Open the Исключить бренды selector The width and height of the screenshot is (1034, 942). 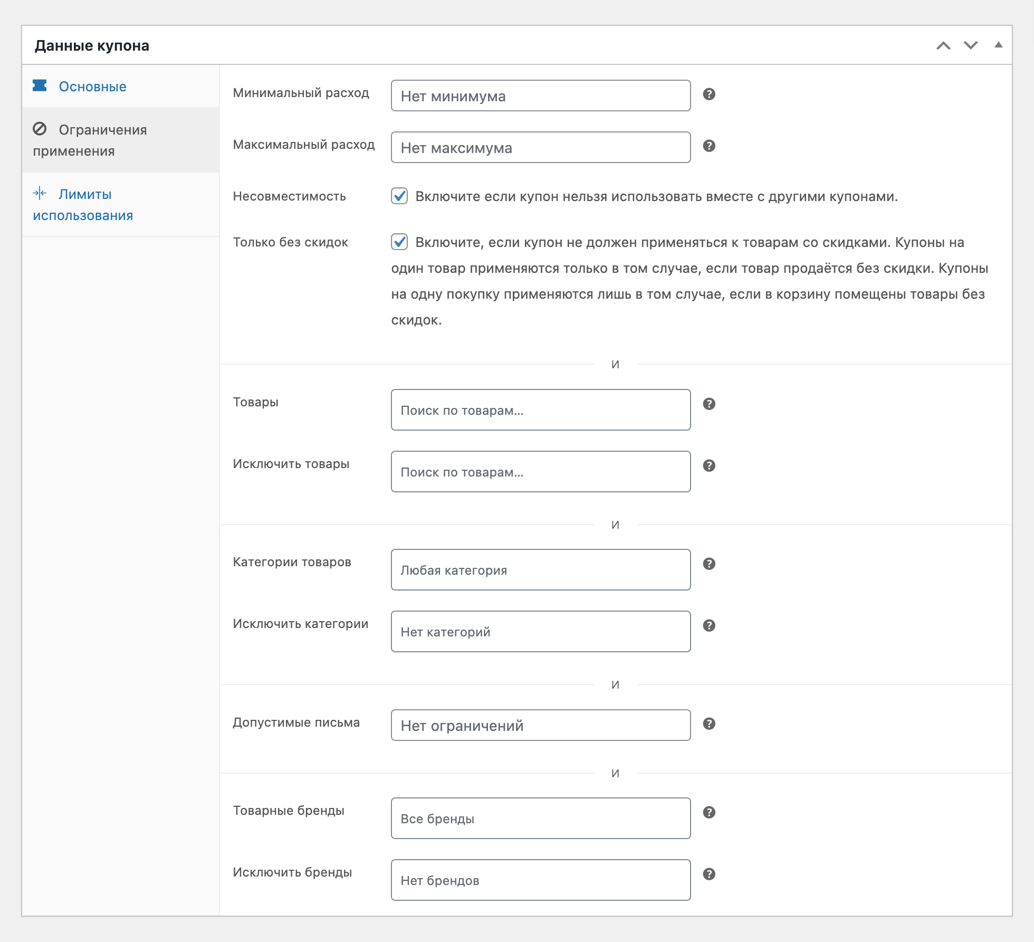click(x=541, y=880)
